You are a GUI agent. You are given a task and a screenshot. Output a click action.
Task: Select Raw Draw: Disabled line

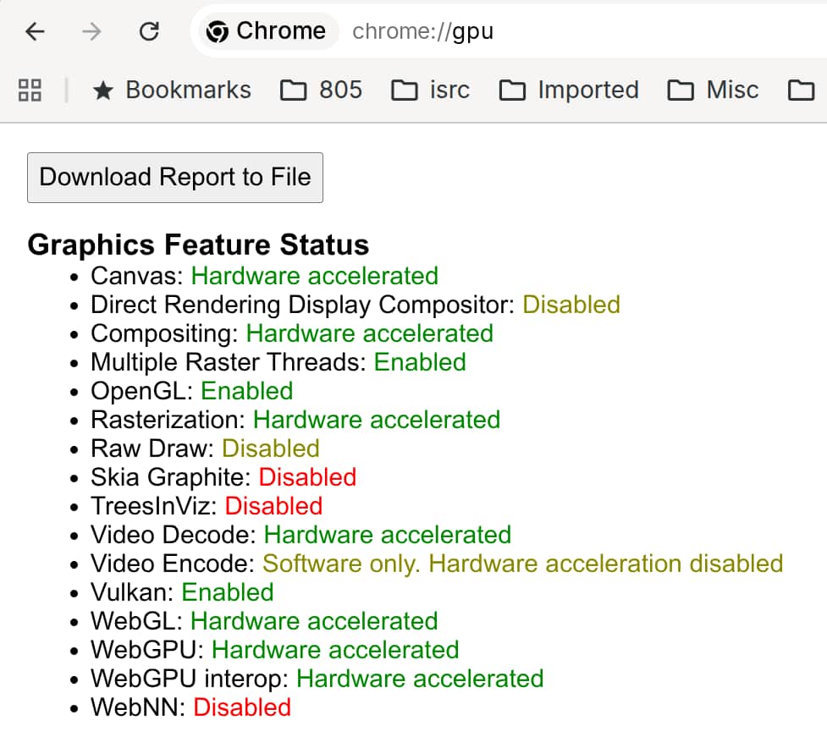(x=205, y=448)
